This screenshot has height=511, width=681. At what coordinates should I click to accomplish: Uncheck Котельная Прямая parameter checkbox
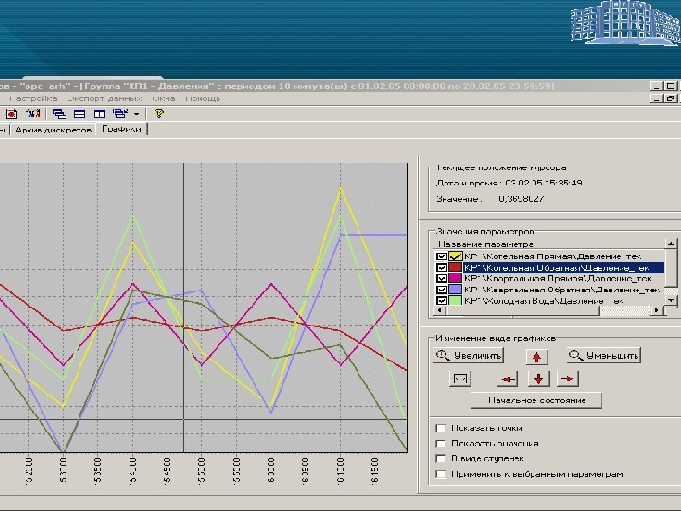click(x=442, y=256)
